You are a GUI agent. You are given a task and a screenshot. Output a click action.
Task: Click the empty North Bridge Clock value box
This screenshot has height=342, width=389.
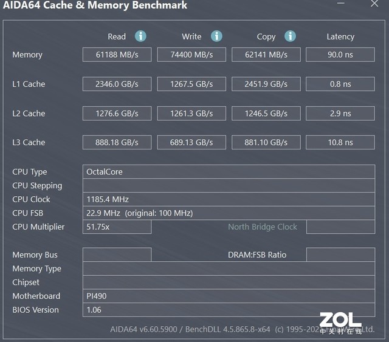click(340, 227)
